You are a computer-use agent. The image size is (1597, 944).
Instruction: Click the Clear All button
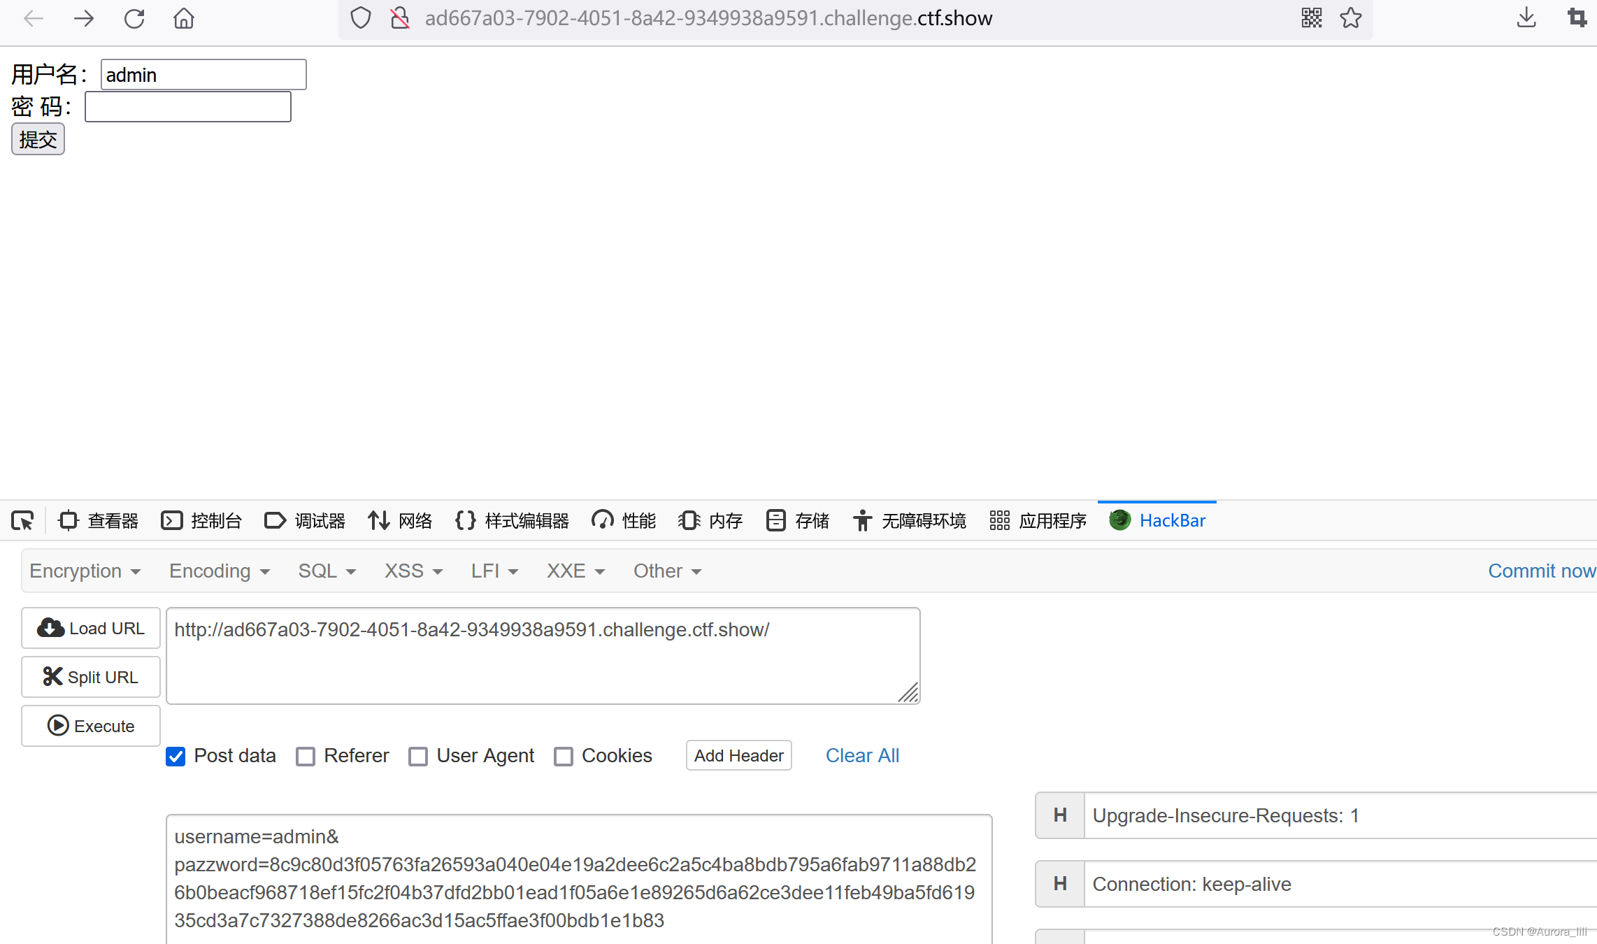coord(861,754)
